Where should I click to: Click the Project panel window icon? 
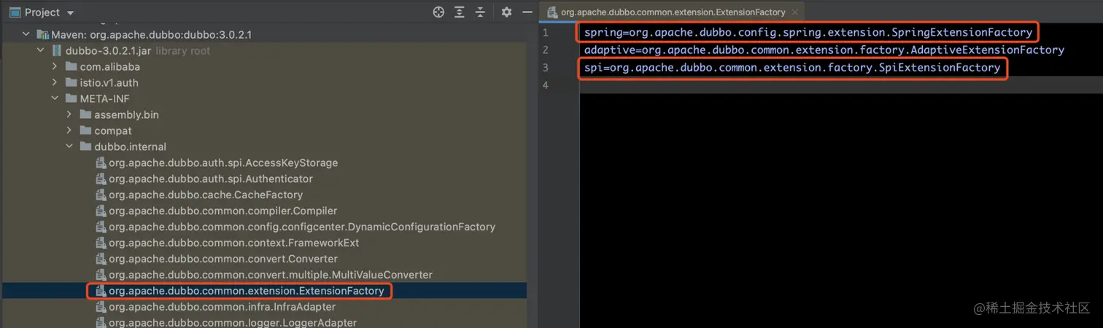pos(15,12)
